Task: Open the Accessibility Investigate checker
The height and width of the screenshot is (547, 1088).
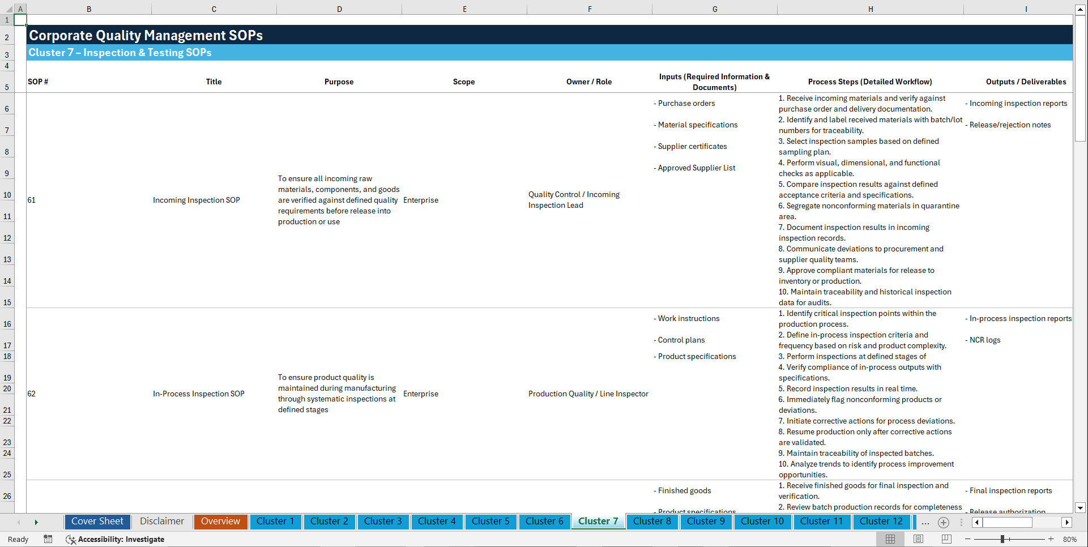Action: tap(115, 539)
